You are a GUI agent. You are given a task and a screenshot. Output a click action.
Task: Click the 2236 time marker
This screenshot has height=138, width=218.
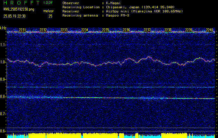click(126, 30)
